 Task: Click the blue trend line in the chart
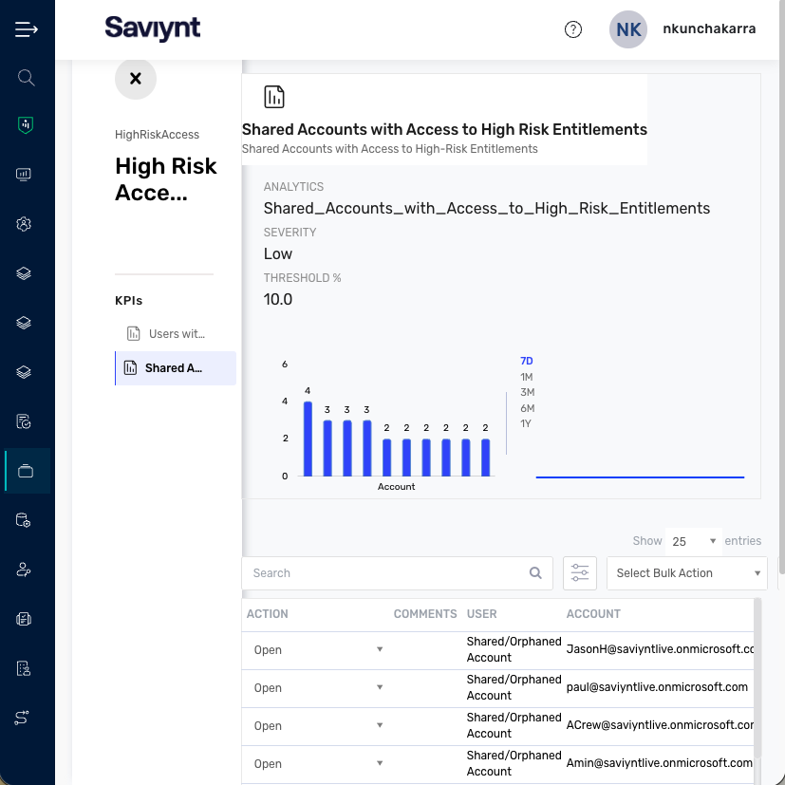pos(640,477)
